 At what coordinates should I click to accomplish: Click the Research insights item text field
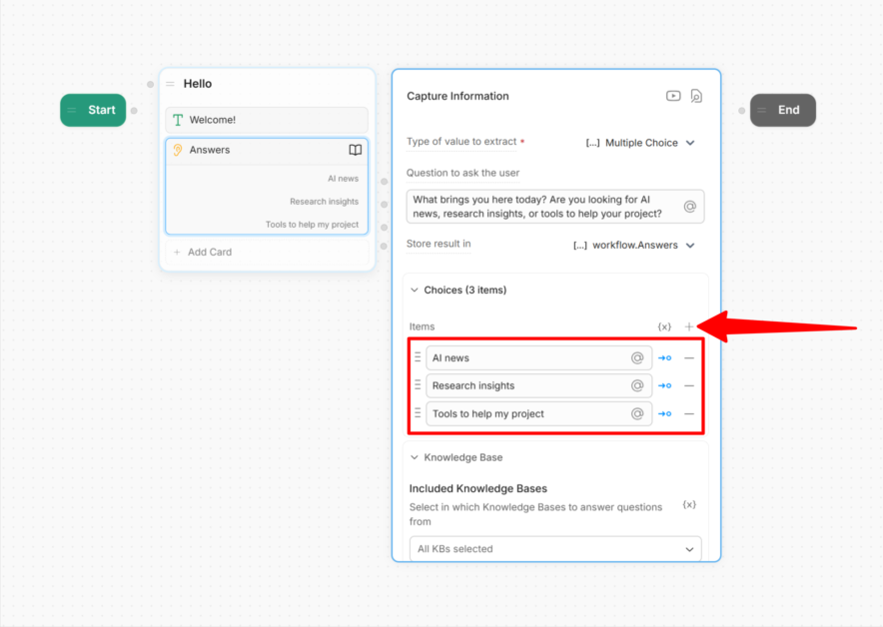[539, 385]
